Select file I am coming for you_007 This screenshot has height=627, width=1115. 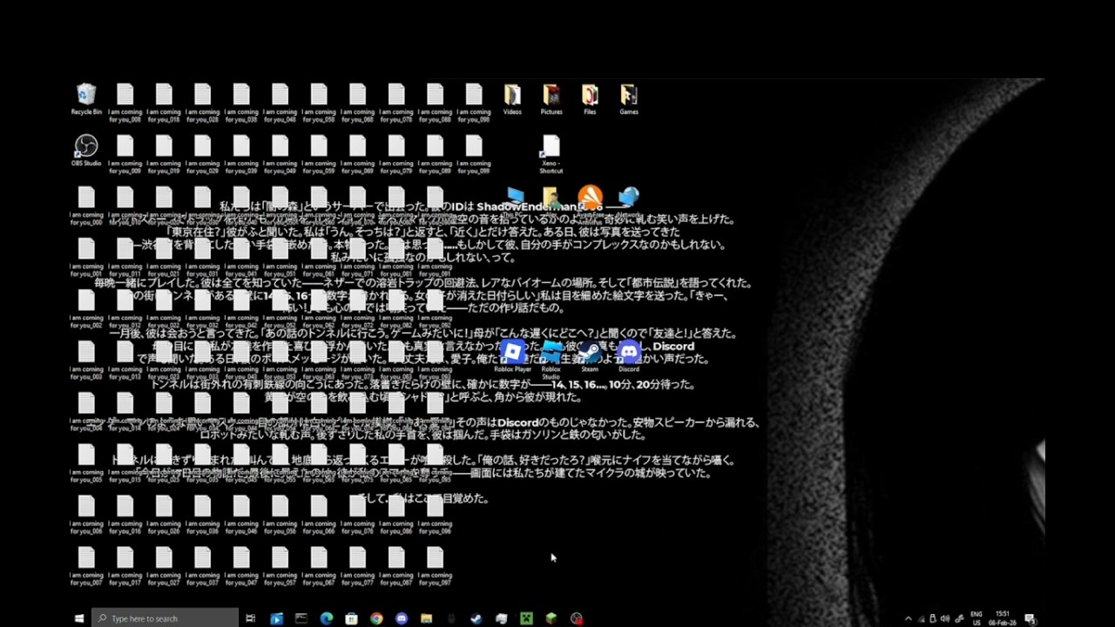click(x=86, y=566)
